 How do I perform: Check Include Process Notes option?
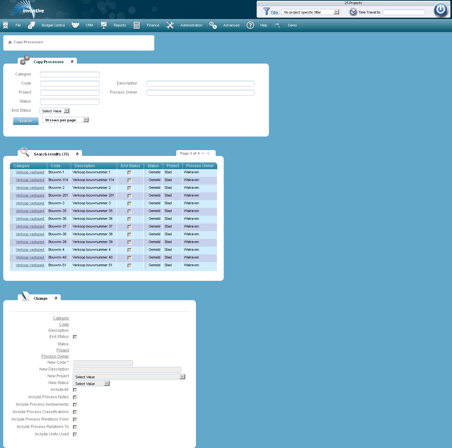click(x=75, y=397)
